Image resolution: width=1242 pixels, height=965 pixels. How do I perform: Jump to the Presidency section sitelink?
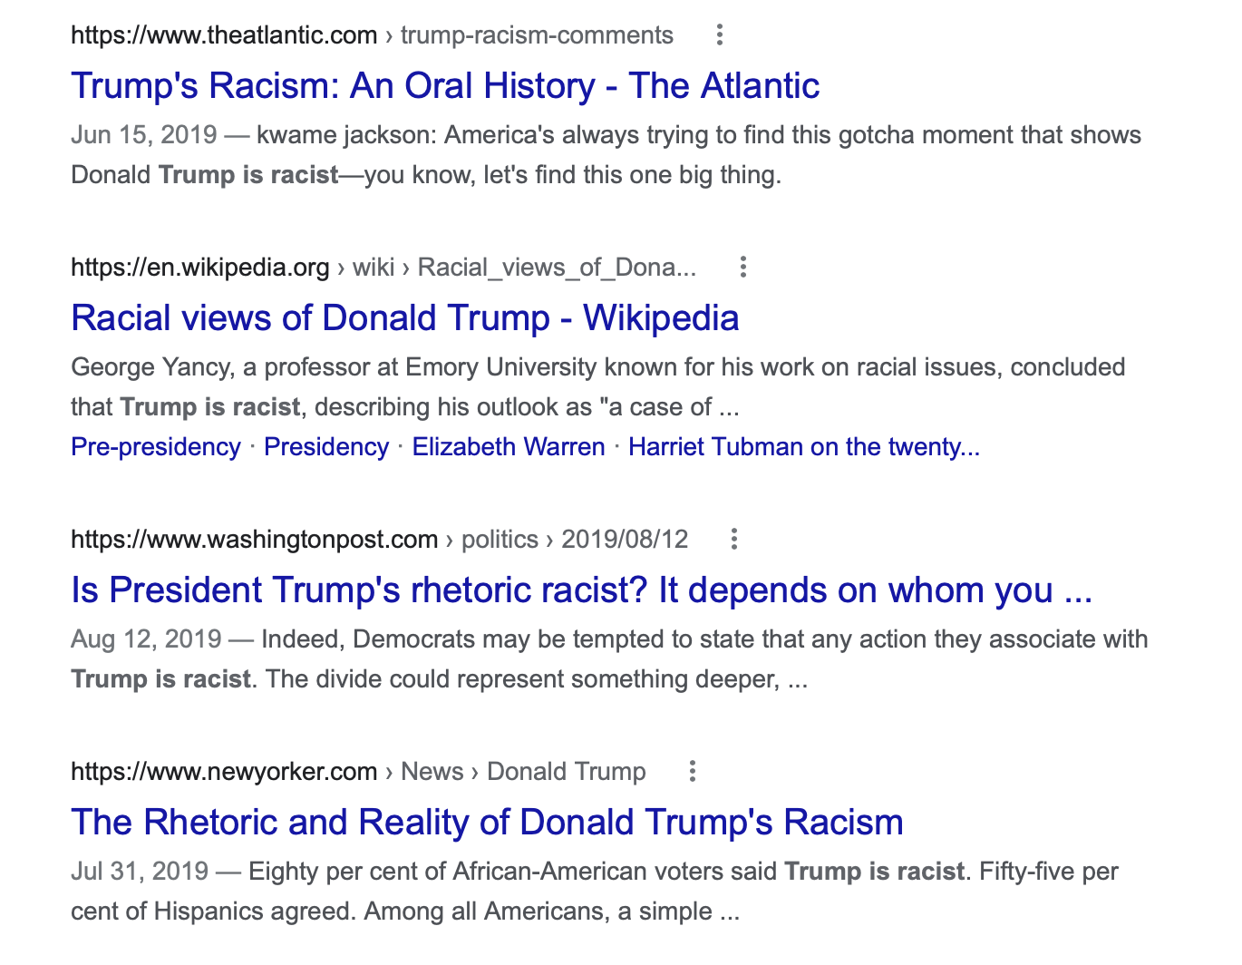click(x=326, y=447)
